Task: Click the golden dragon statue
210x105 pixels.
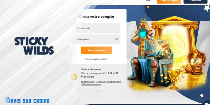Action: point(196,62)
